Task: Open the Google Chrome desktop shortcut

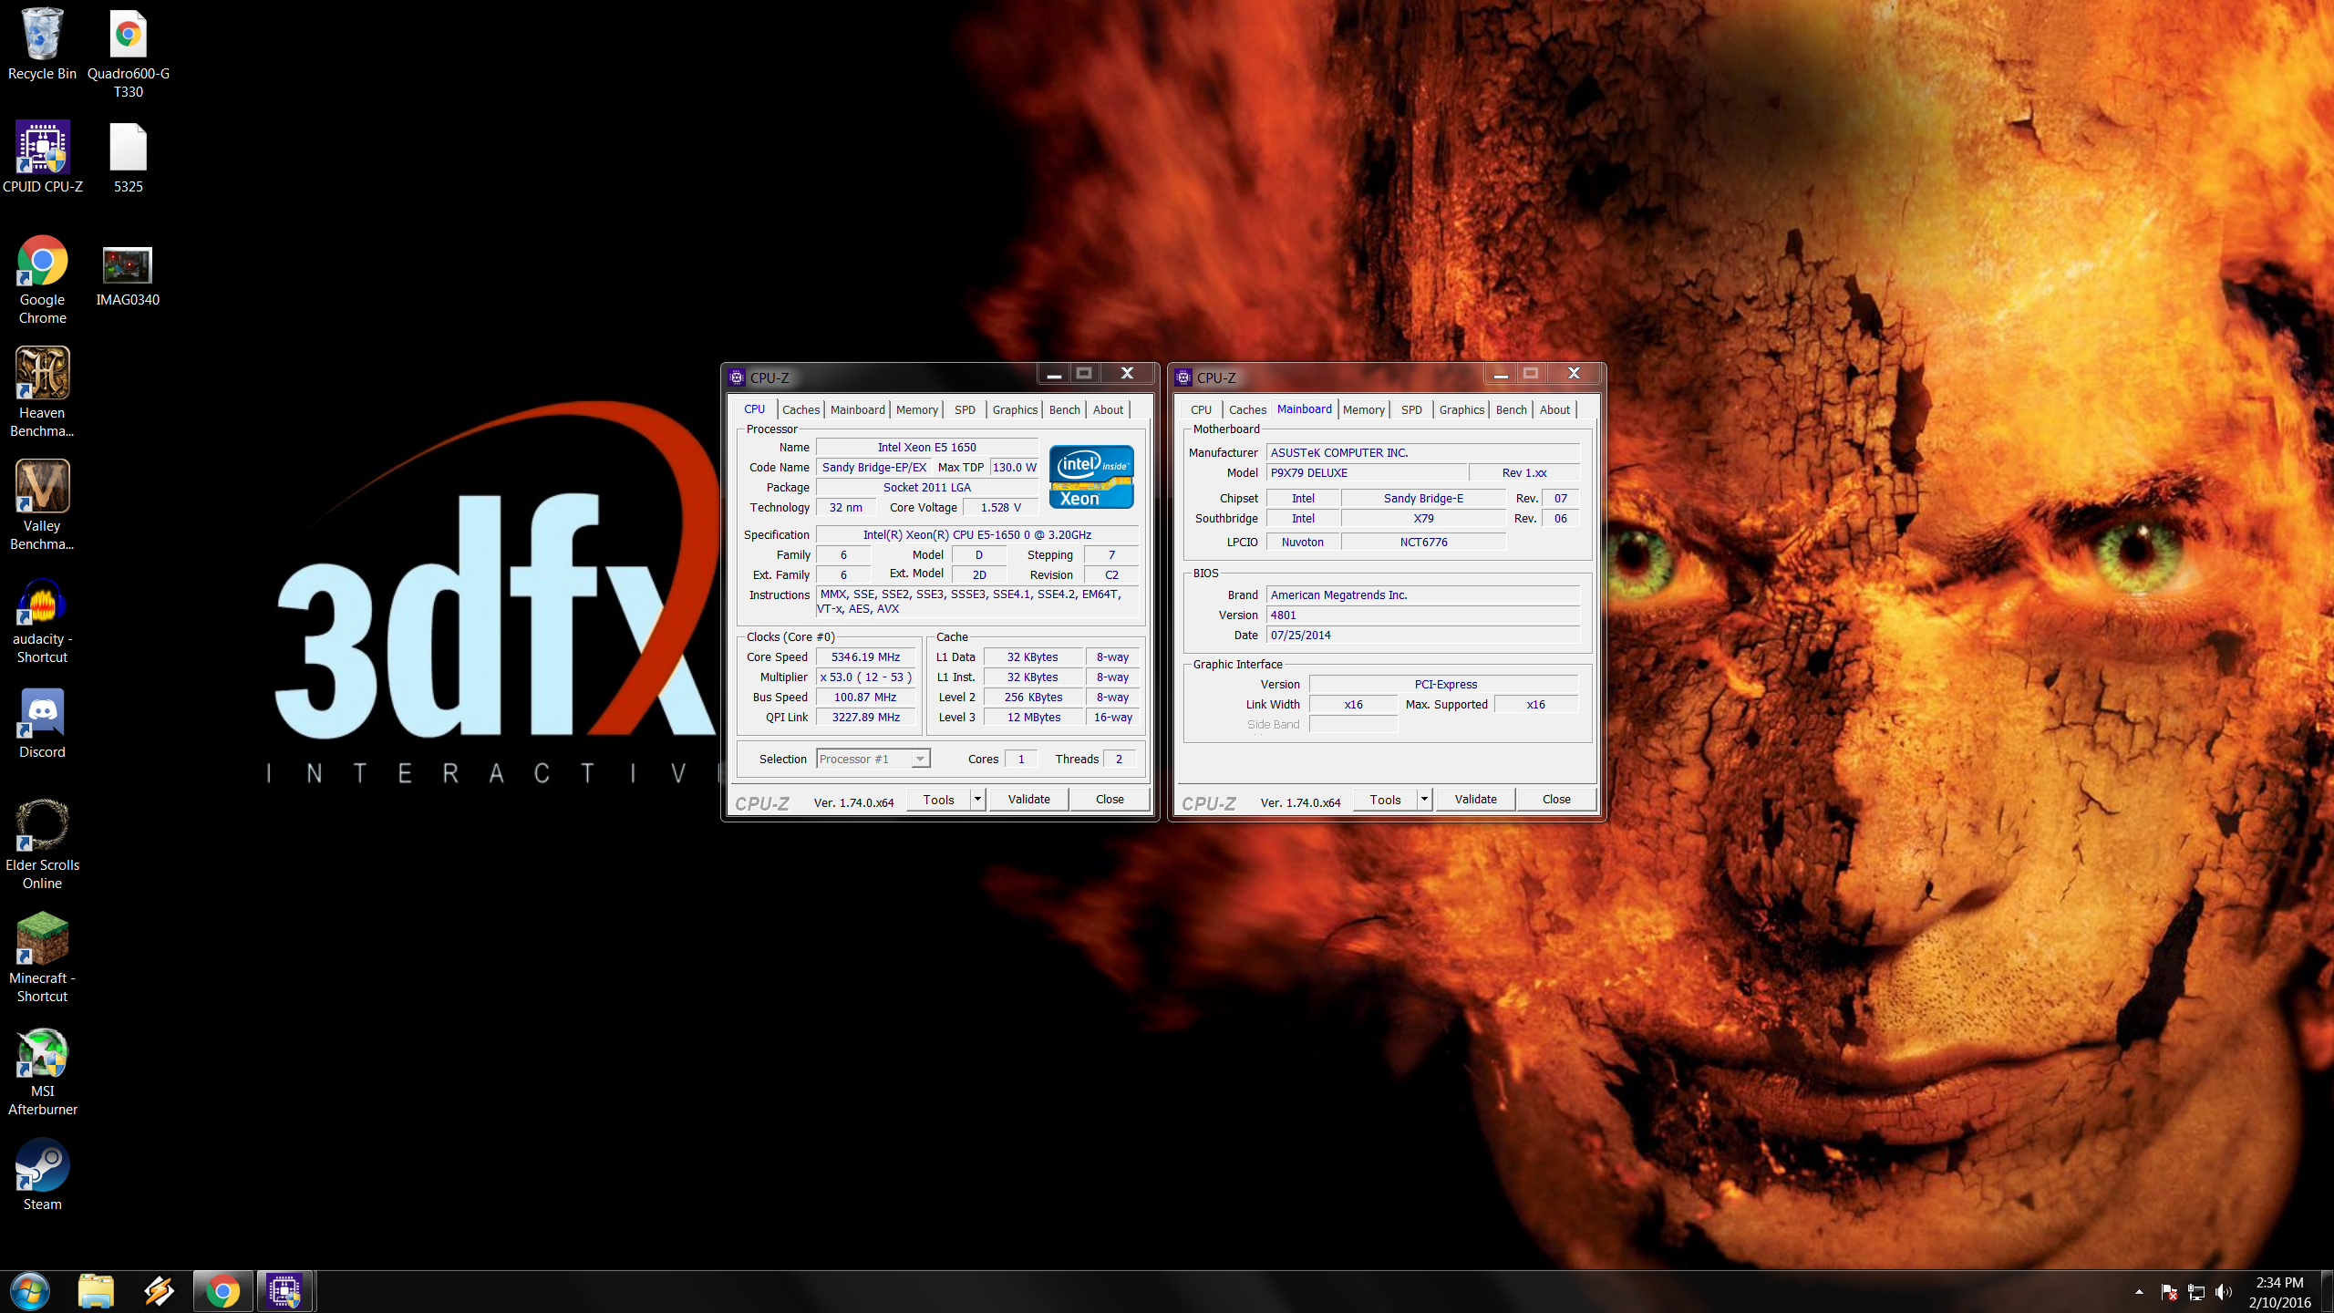Action: coord(42,279)
